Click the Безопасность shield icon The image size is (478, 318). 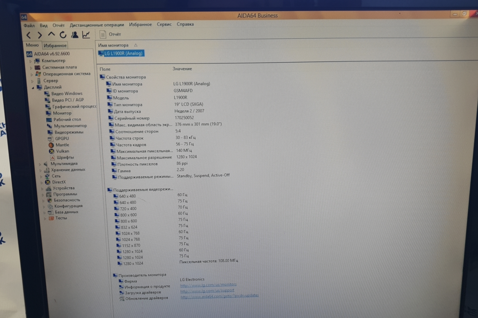[49, 200]
